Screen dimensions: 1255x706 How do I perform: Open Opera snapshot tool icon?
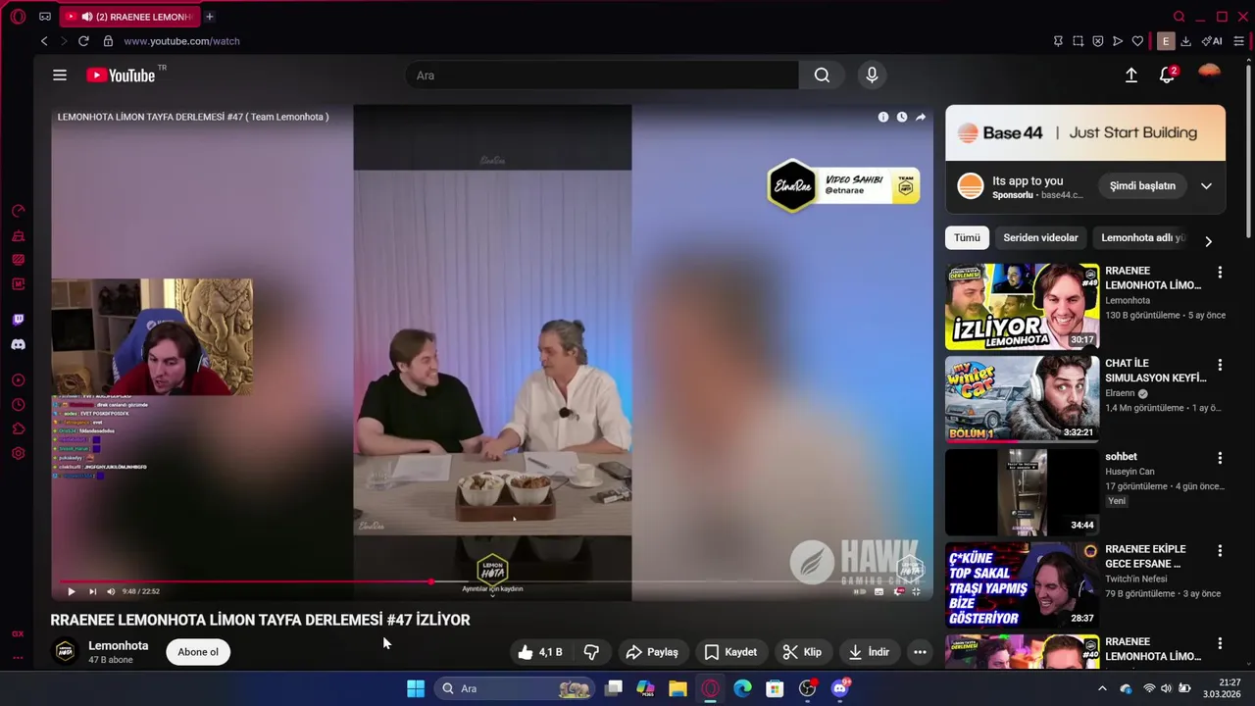point(1078,41)
